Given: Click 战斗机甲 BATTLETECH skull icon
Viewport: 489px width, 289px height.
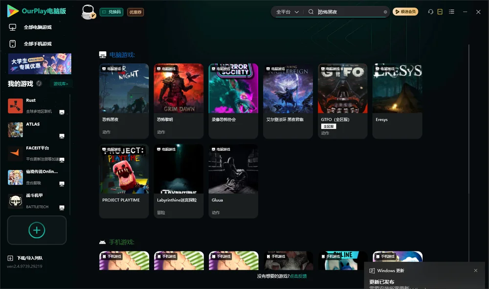Looking at the screenshot, I should (15, 201).
